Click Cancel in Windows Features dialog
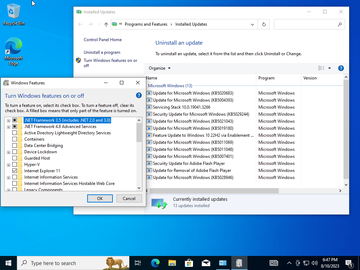This screenshot has width=360, height=270. tap(129, 199)
